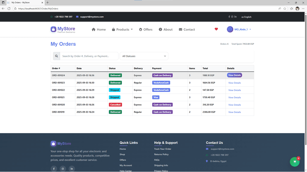Screen dimensions: 307x172
Task: Open the floating shopping cart button
Action: coord(294,162)
